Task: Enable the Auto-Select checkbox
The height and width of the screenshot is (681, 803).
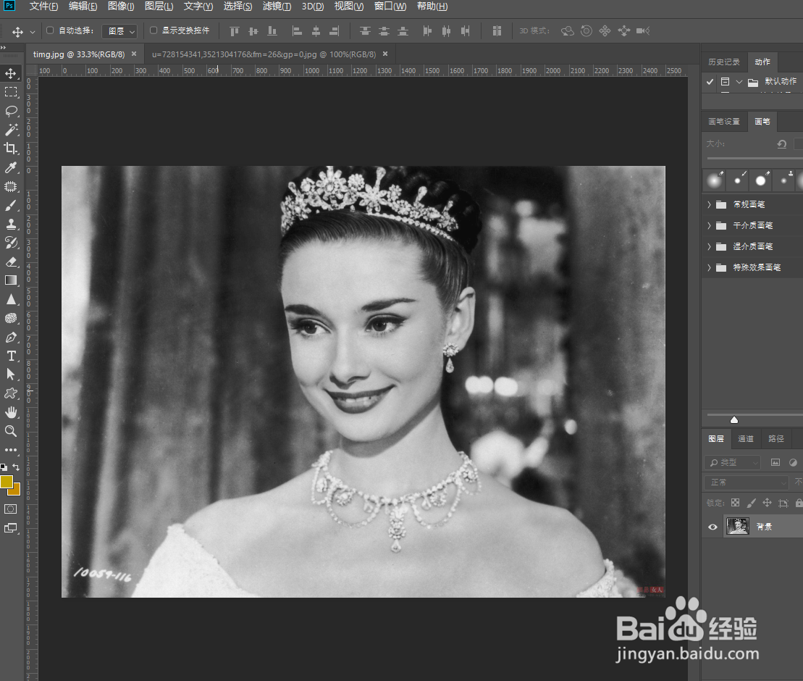Action: pos(50,30)
